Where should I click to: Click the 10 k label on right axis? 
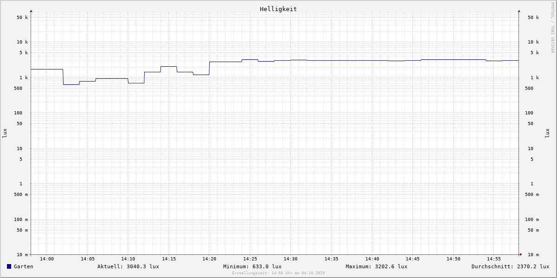pyautogui.click(x=533, y=42)
